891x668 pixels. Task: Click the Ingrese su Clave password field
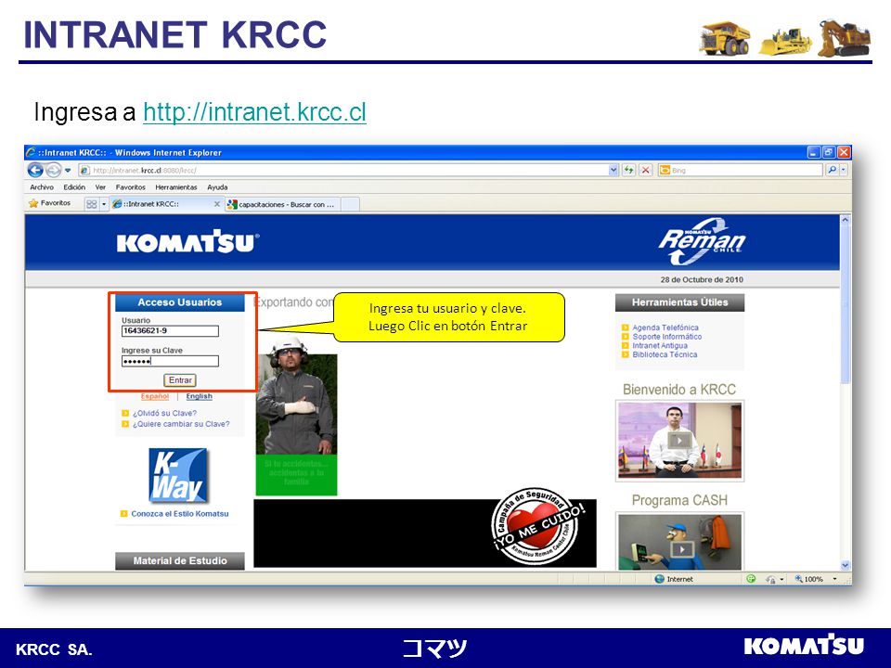click(170, 361)
